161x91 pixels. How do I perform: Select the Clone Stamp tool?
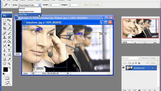[5, 37]
